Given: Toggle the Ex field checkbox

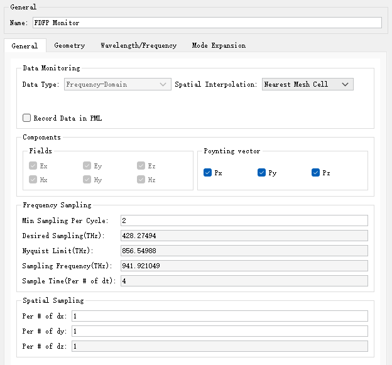Looking at the screenshot, I should pos(33,166).
